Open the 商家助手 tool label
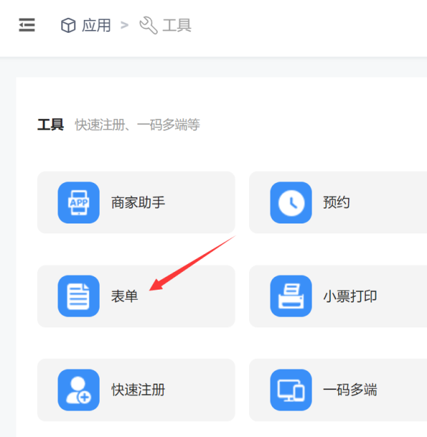 point(138,203)
